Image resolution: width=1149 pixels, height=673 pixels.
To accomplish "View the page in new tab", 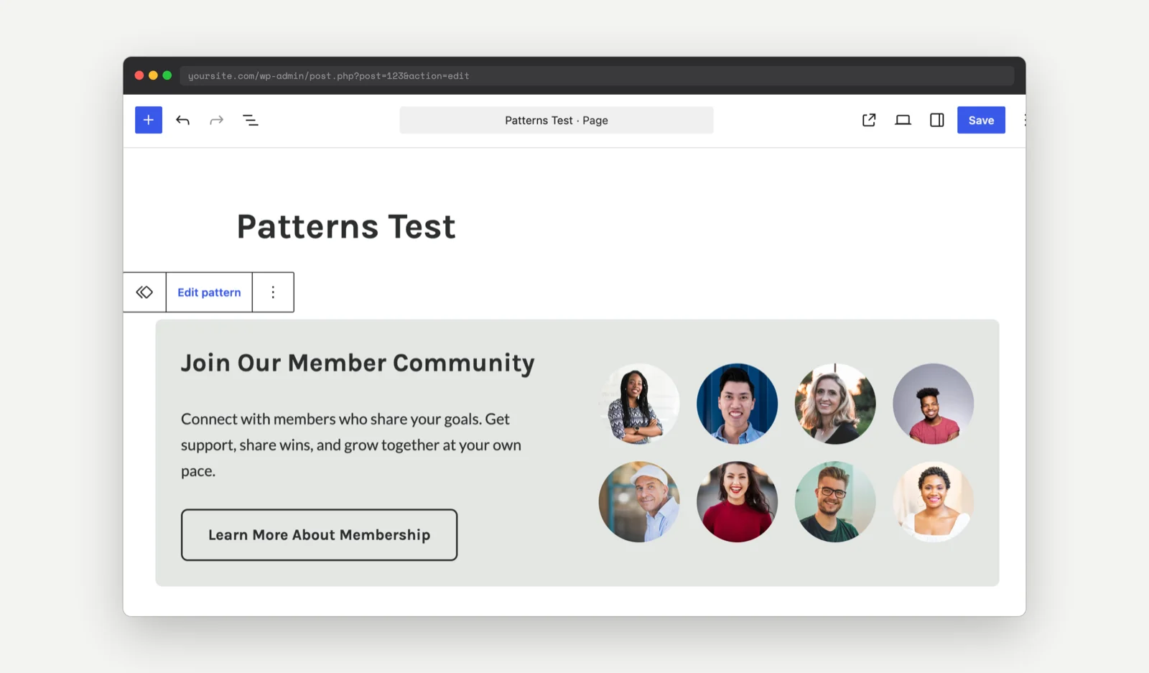I will pos(869,120).
